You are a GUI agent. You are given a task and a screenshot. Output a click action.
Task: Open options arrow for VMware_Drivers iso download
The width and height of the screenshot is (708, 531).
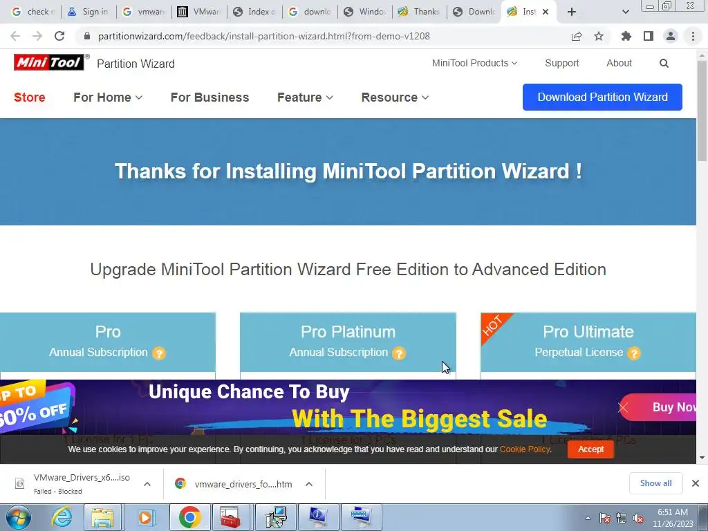[x=147, y=484]
